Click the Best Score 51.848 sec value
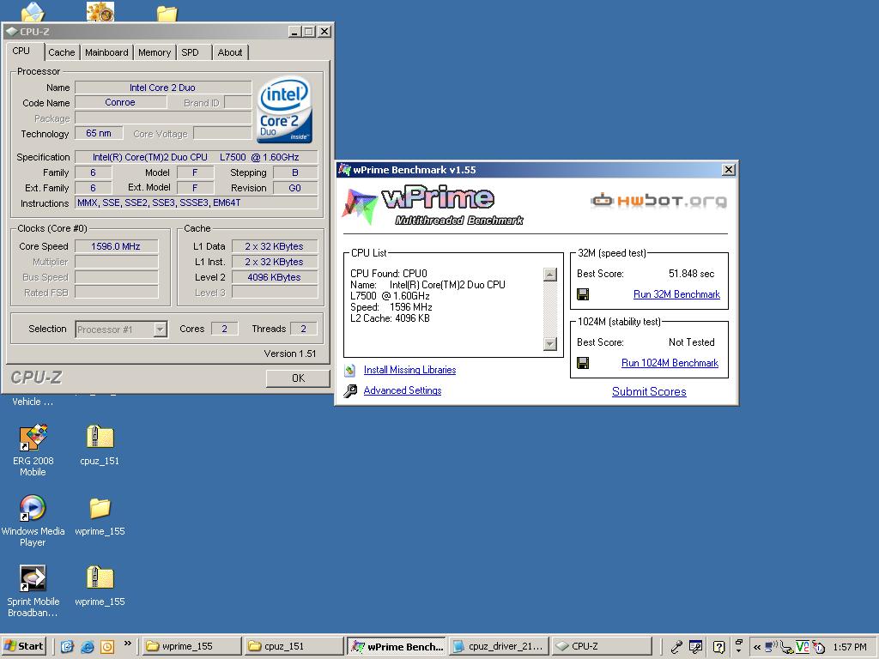Viewport: 879px width, 659px height. (x=691, y=274)
